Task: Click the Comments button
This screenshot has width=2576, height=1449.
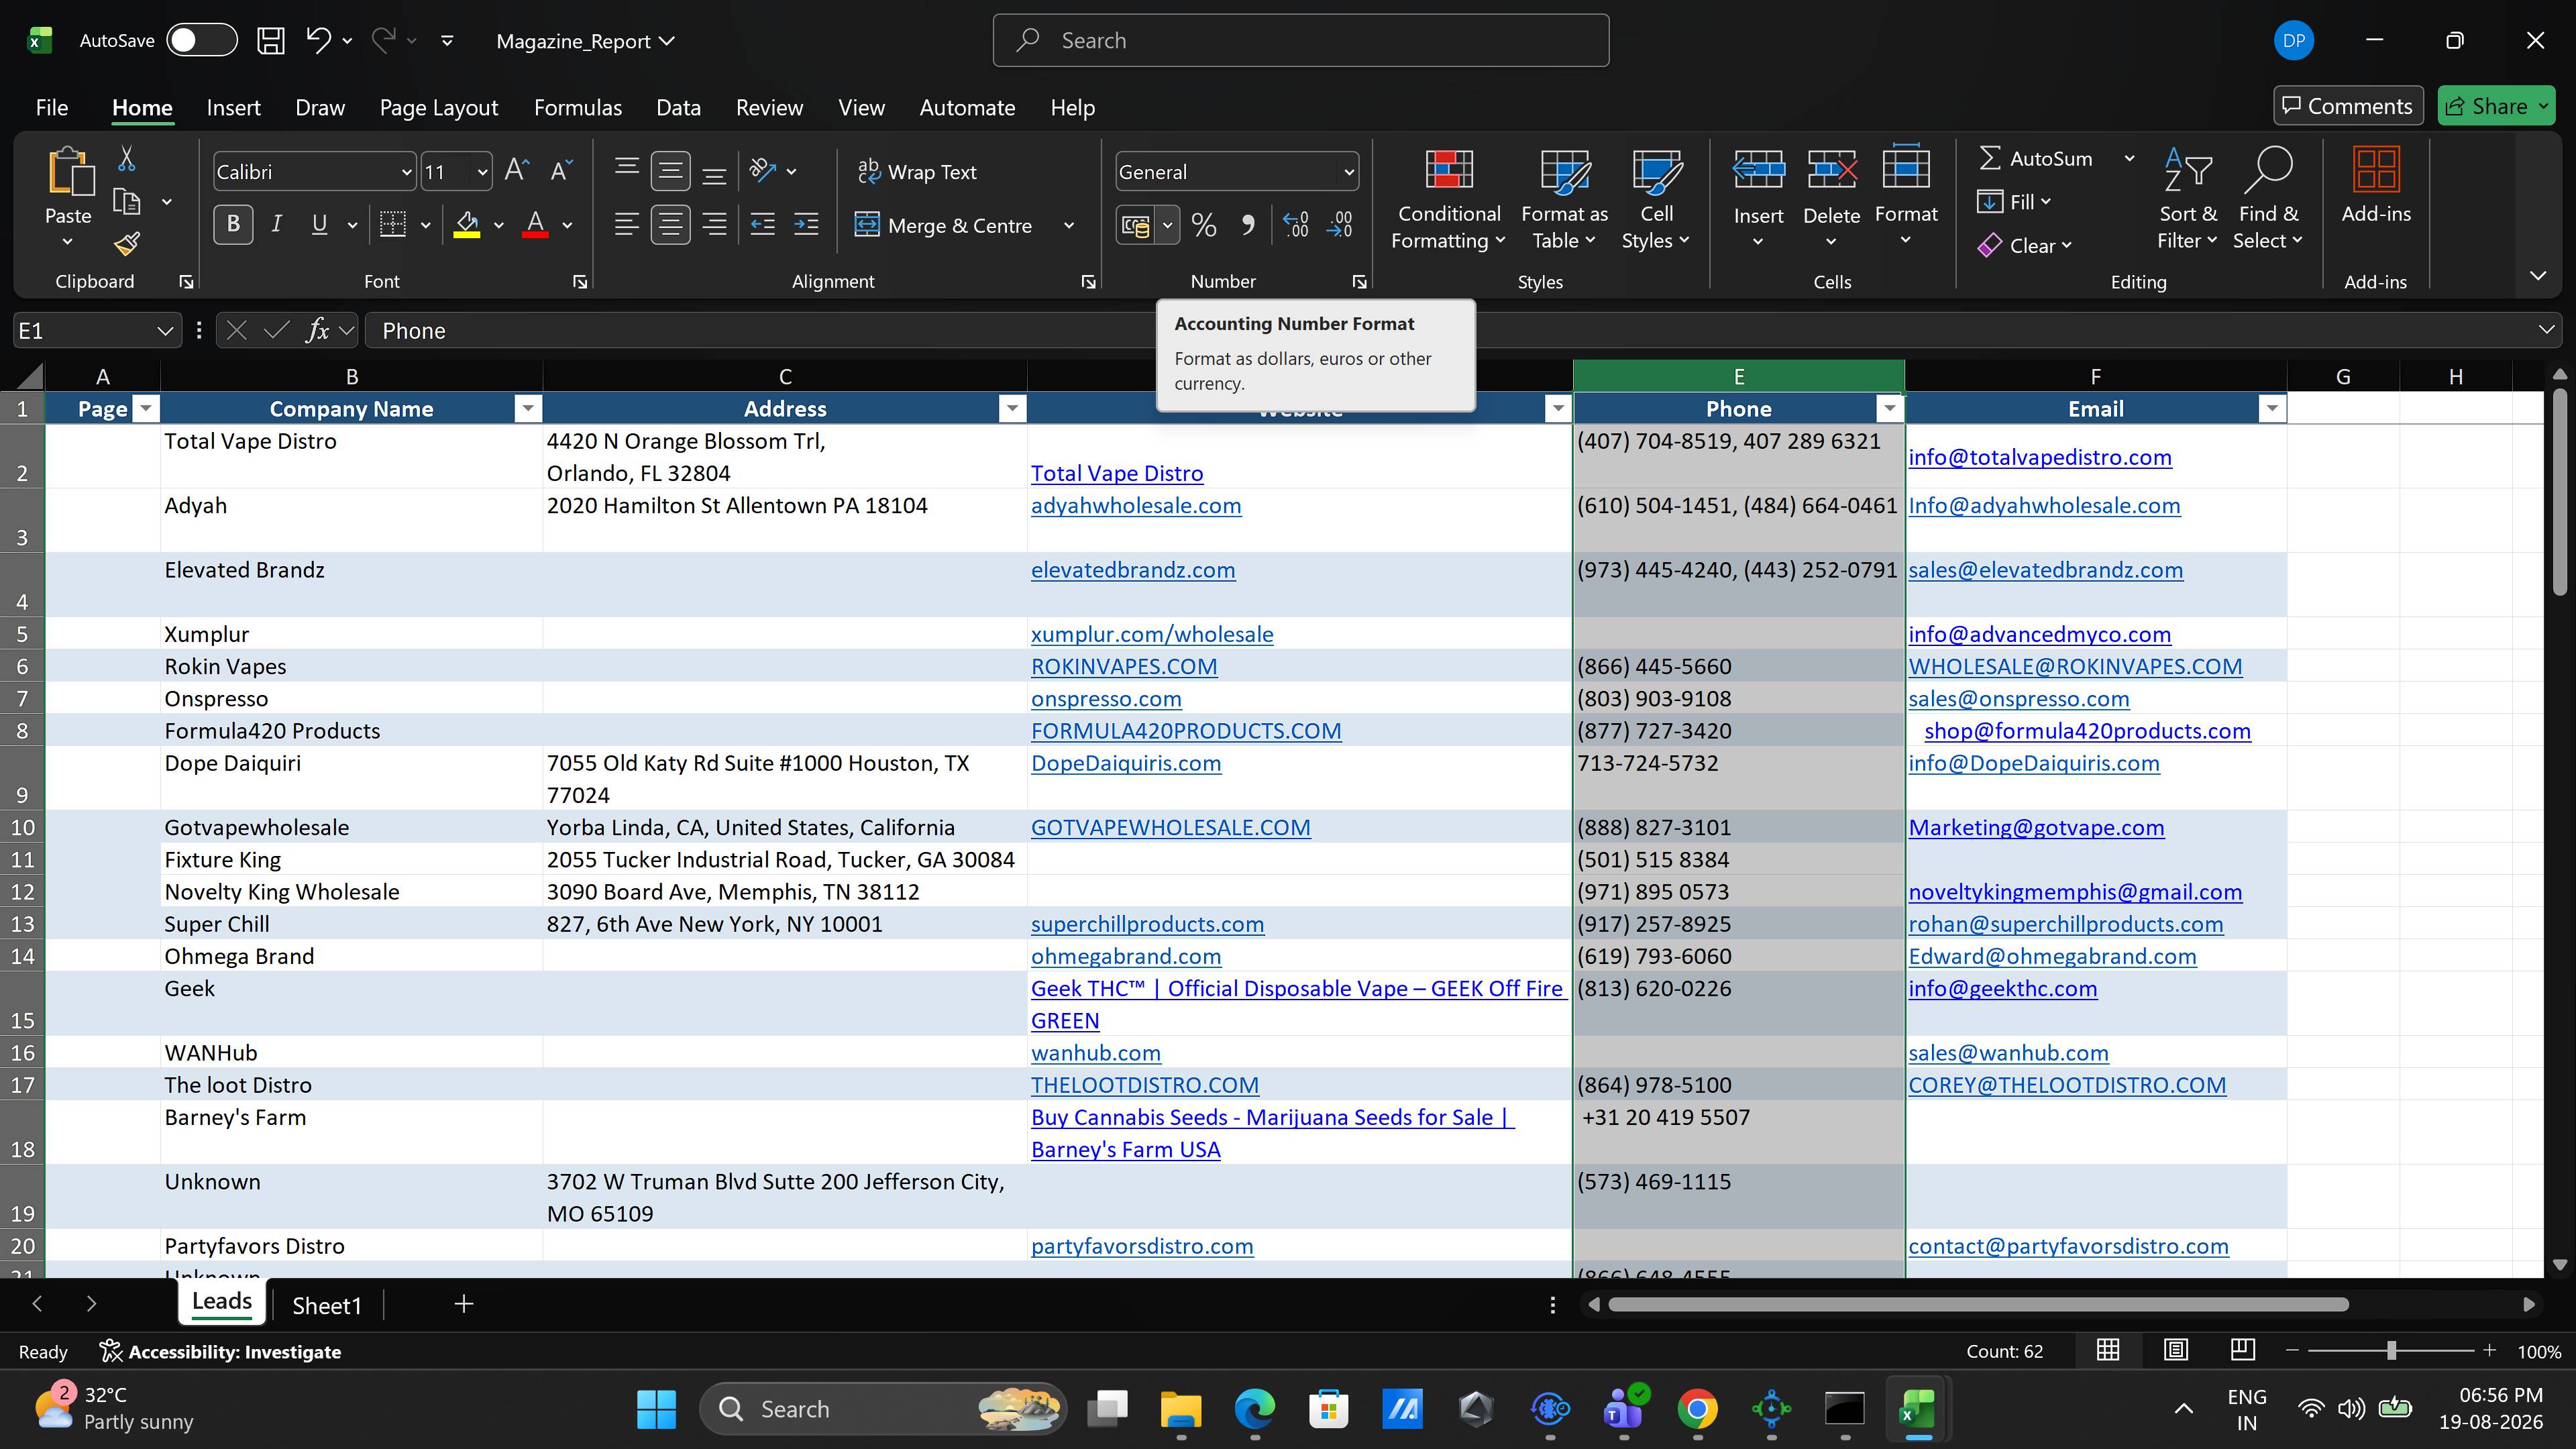Action: pos(2347,106)
